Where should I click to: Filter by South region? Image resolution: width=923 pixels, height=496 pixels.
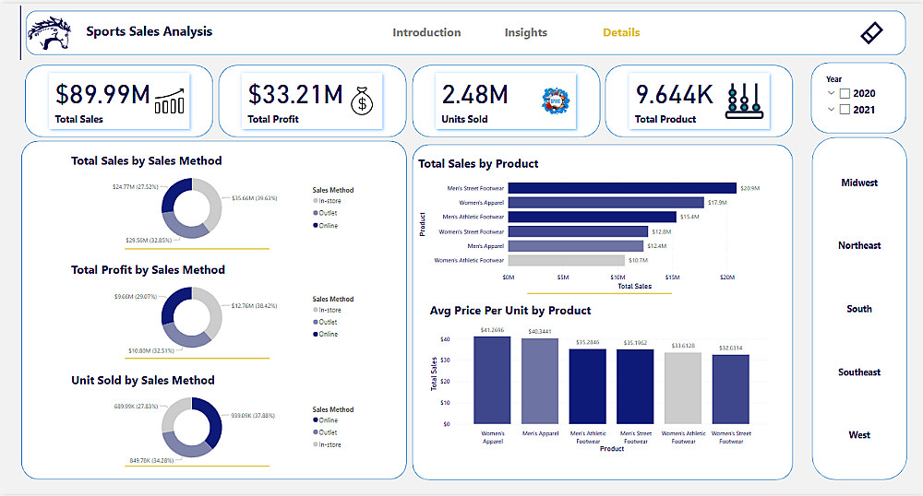pos(858,309)
